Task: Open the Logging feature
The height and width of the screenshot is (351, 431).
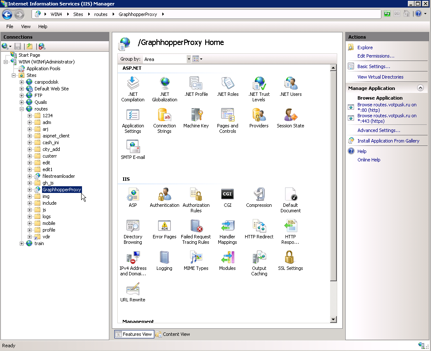Action: coord(164,261)
